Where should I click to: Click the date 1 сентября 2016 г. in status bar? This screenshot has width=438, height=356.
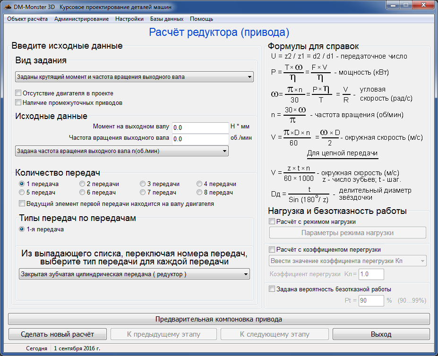(x=77, y=348)
